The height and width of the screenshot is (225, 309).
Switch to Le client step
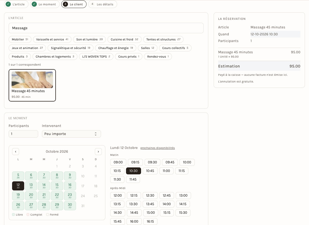[74, 4]
